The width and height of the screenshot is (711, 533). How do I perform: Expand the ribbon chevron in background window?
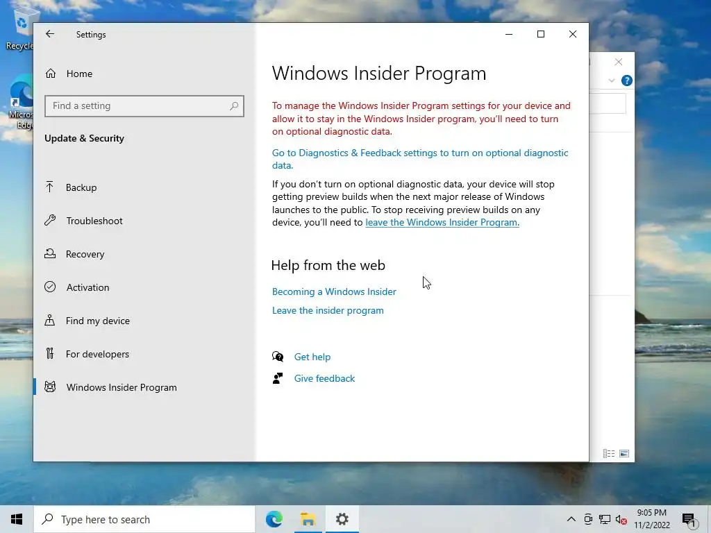(612, 81)
